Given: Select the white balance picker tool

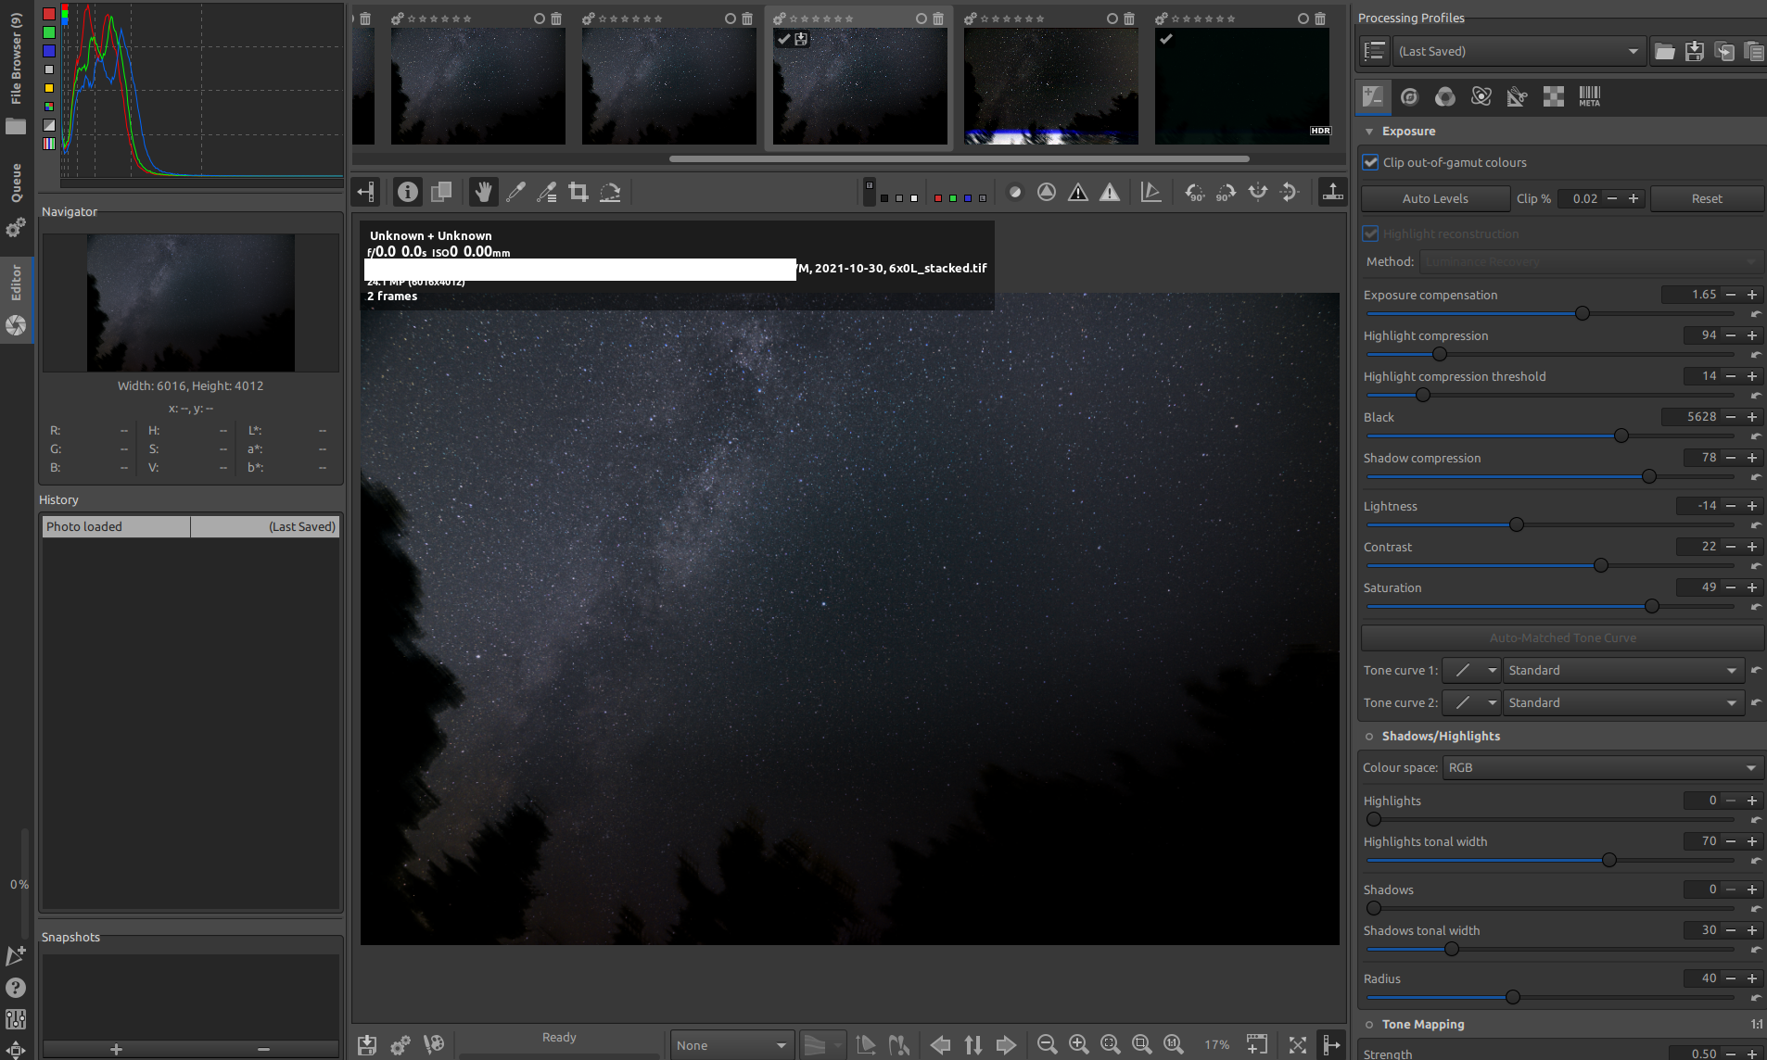Looking at the screenshot, I should click(515, 192).
